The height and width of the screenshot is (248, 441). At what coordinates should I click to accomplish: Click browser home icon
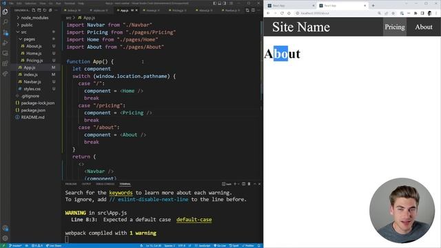click(289, 13)
